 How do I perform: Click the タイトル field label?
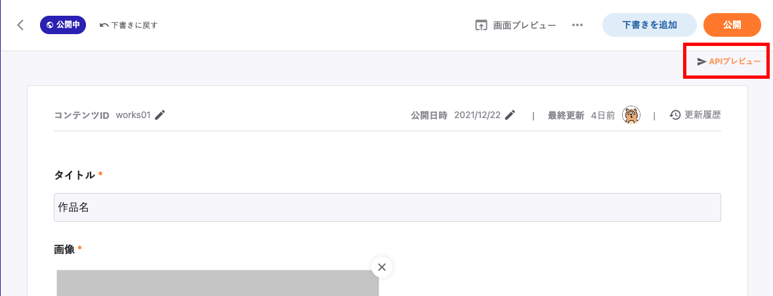click(x=74, y=175)
